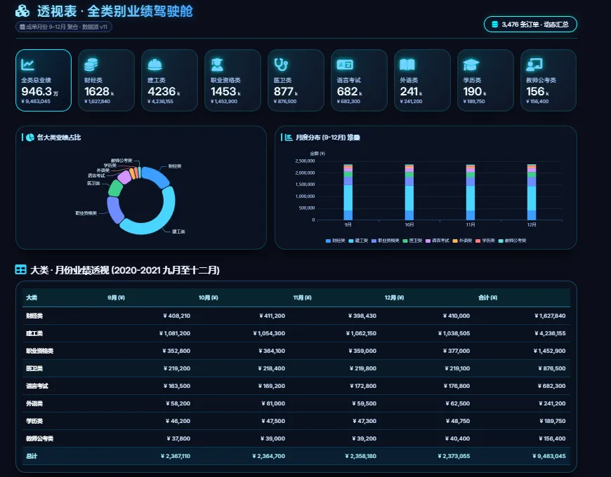Click the 医卫类 label on the donut chart
The width and height of the screenshot is (611, 477).
93,183
